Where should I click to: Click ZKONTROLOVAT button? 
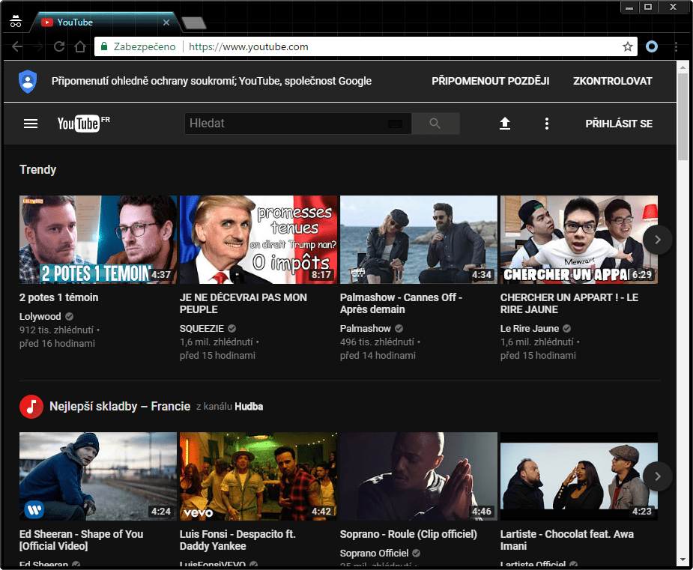tap(613, 82)
